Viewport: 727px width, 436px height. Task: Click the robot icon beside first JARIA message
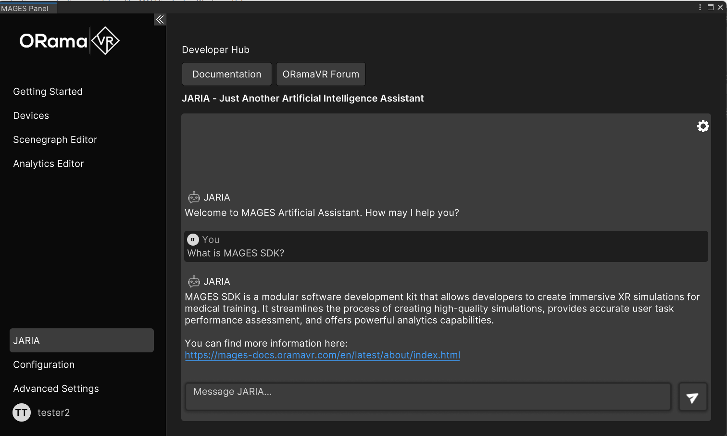coord(194,198)
